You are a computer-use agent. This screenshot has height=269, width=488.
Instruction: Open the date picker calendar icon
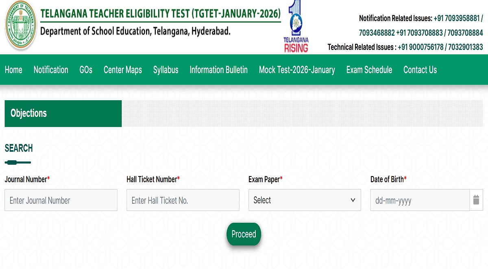click(476, 200)
